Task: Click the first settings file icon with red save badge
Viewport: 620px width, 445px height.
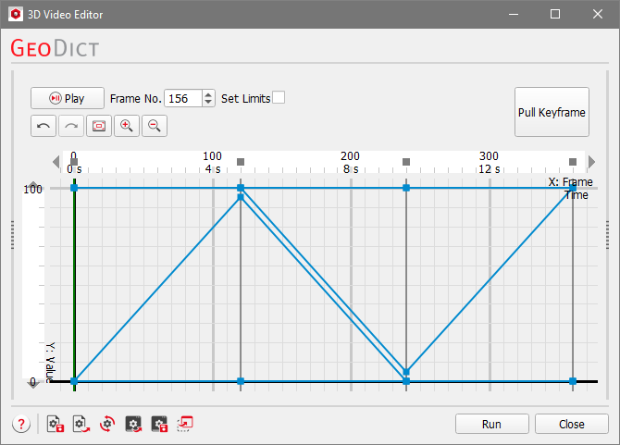Action: [55, 424]
